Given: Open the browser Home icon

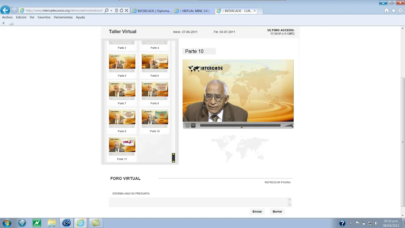Looking at the screenshot, I should (x=387, y=10).
